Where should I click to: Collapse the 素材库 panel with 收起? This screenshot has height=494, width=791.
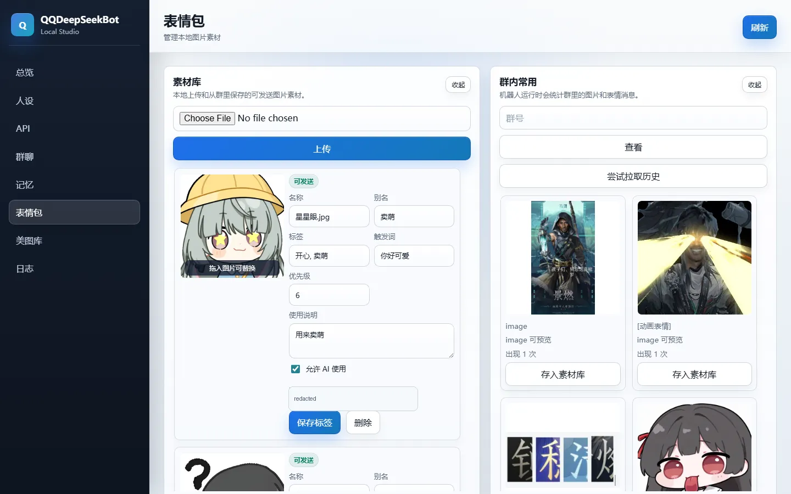click(x=458, y=85)
